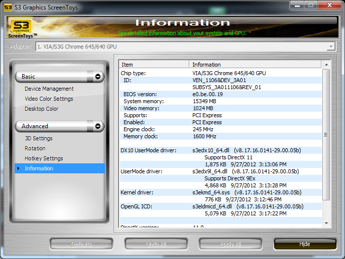
Task: Select Engine clock 245 MHz row
Action: coord(220,129)
